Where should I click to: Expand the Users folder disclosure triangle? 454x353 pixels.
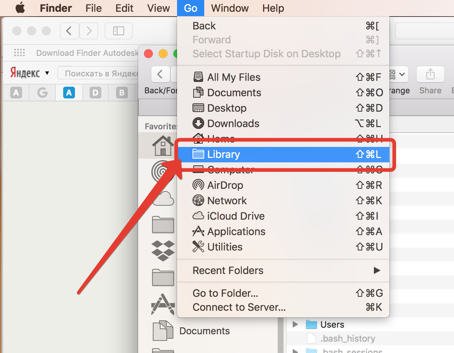295,324
